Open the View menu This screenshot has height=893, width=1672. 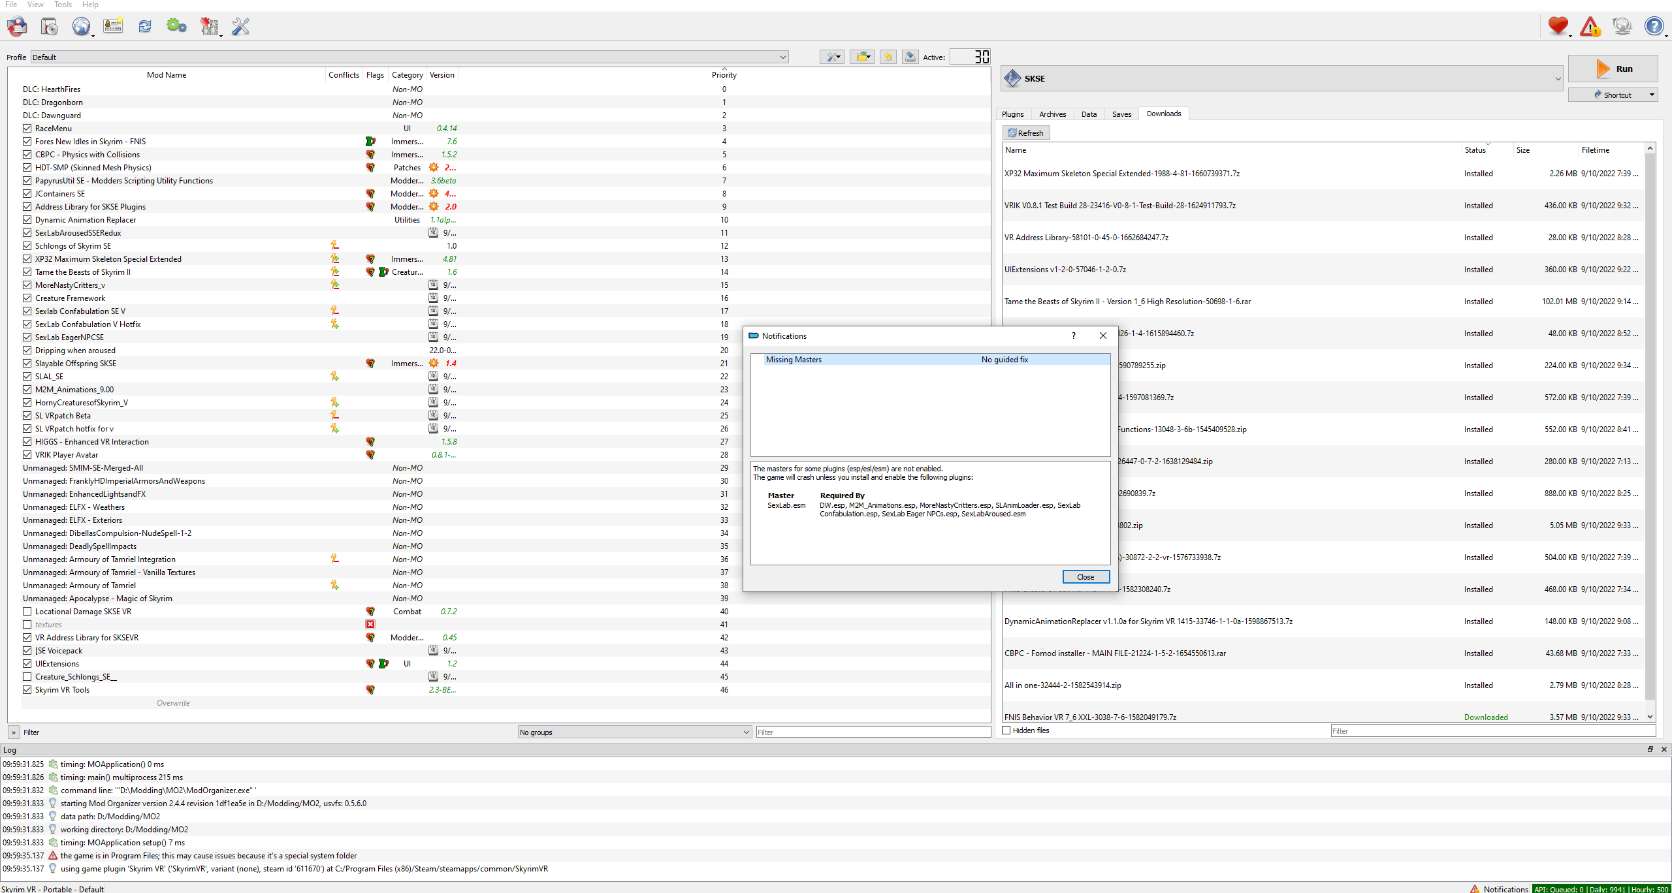(x=35, y=5)
